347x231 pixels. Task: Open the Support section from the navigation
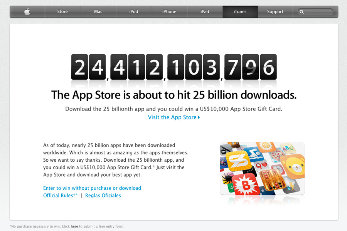(275, 12)
